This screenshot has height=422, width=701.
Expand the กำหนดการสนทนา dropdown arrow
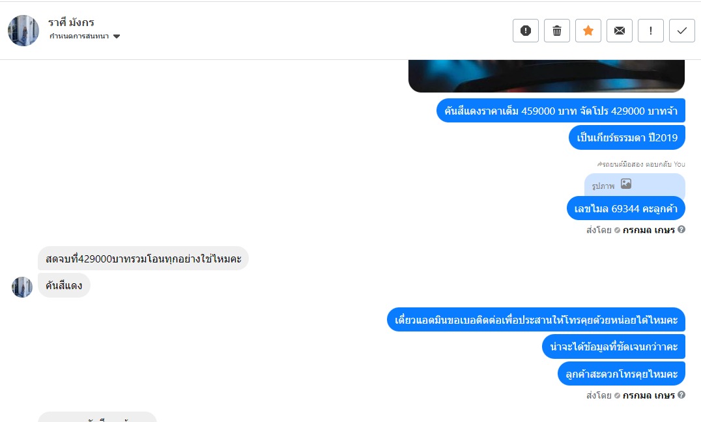point(117,36)
